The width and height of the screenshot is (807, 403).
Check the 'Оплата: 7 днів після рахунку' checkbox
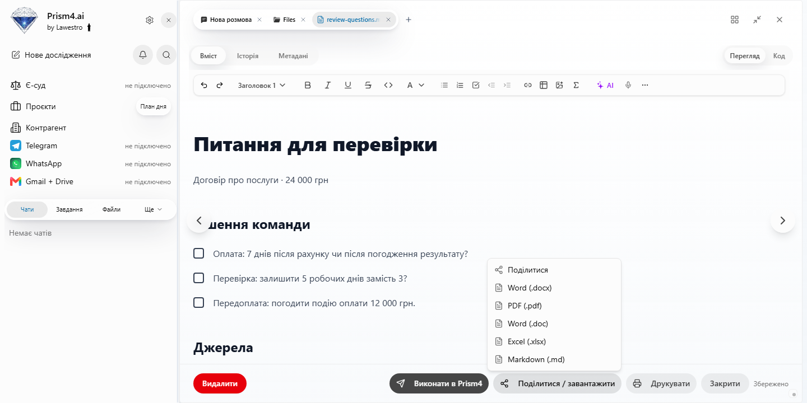click(x=198, y=254)
